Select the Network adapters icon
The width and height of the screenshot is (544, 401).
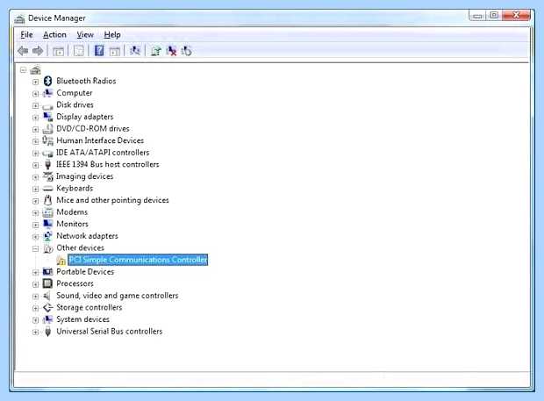click(48, 236)
